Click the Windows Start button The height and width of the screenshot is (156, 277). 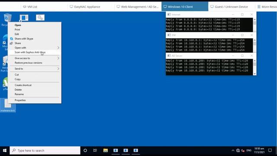coord(5,150)
